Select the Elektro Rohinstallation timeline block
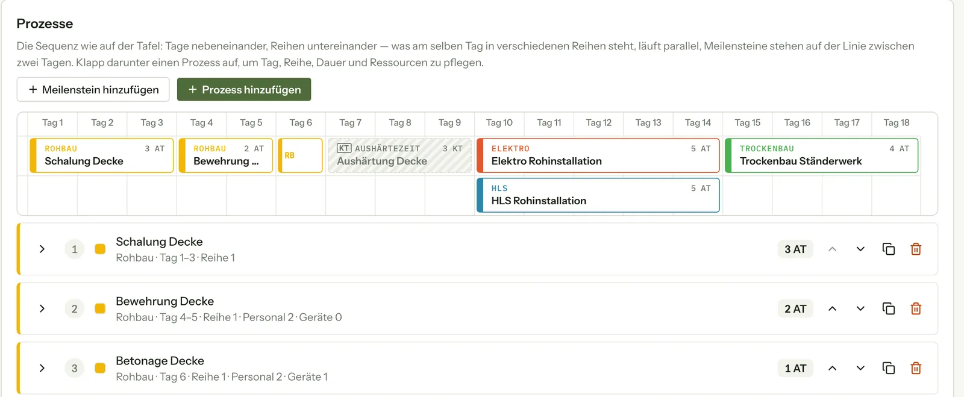 tap(598, 155)
